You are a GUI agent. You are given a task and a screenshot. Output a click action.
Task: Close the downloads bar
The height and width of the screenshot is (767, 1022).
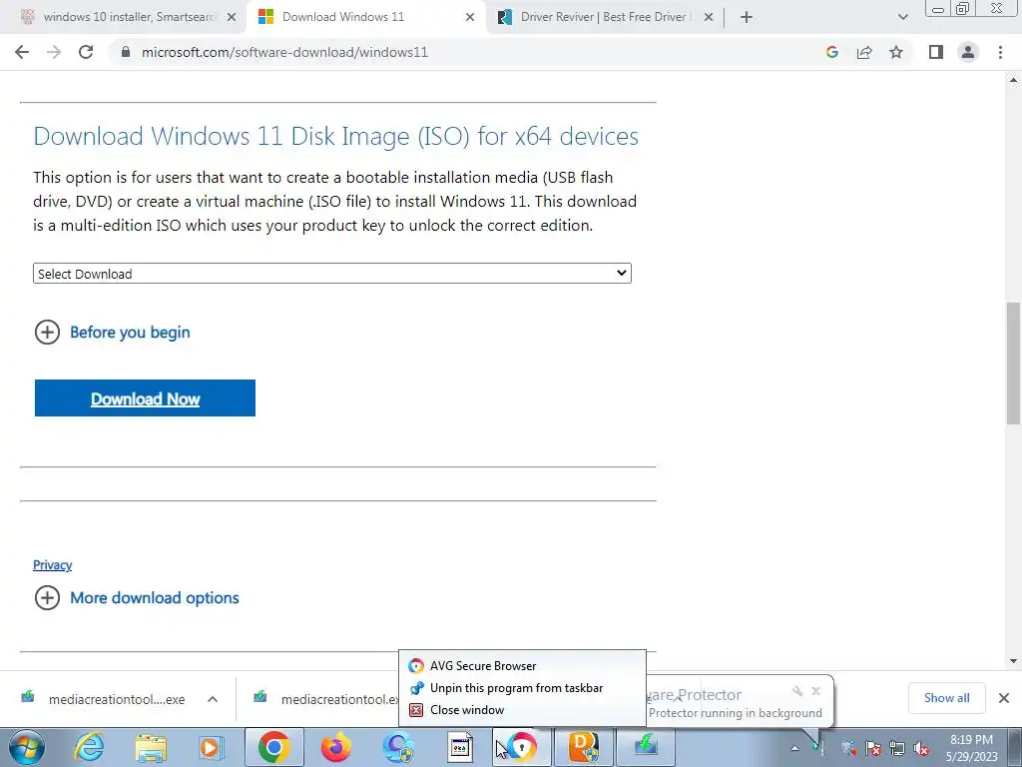click(1004, 698)
